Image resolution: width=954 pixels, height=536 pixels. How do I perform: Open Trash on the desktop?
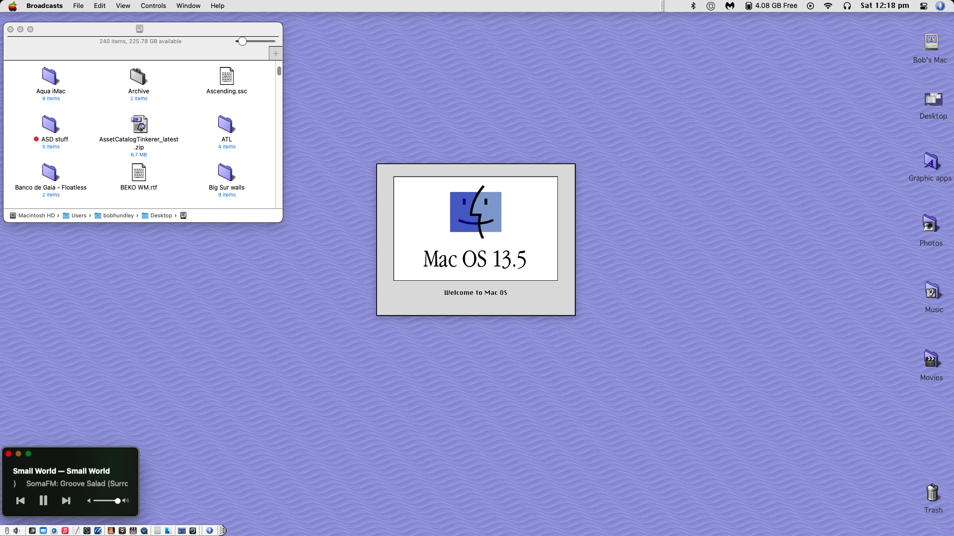(x=932, y=493)
